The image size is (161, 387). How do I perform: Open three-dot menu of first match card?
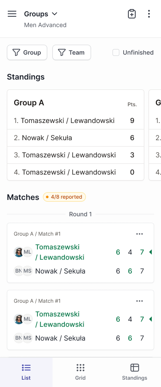(x=140, y=234)
